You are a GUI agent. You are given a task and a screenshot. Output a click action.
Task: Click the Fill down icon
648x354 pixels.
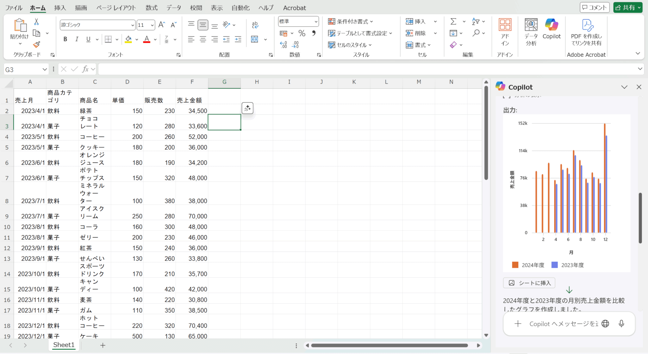click(x=453, y=33)
